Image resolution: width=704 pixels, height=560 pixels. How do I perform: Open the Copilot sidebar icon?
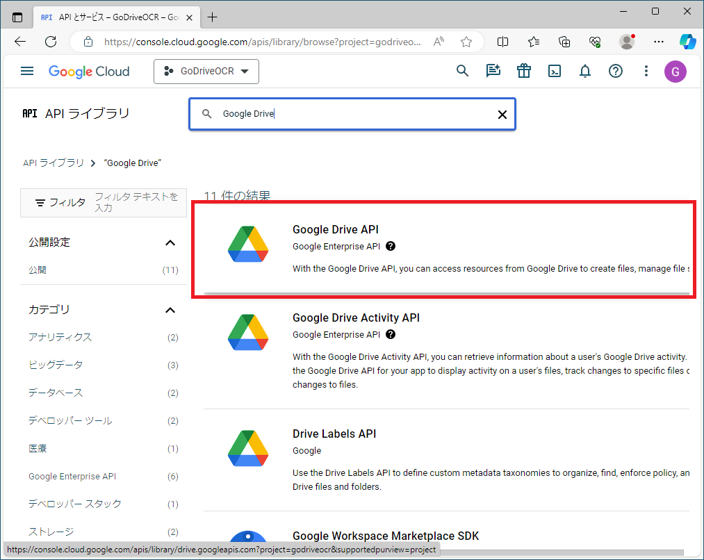[x=687, y=42]
